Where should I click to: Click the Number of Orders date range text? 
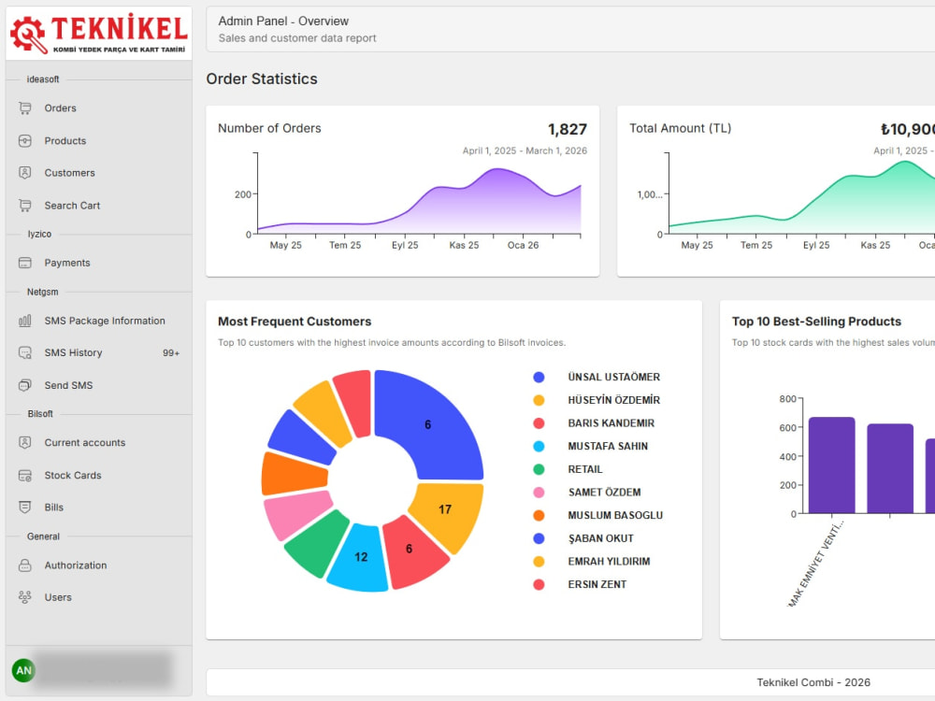pos(525,150)
